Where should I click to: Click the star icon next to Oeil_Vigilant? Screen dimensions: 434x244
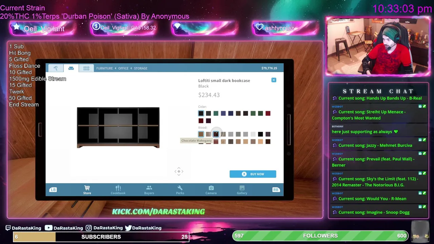point(17,27)
